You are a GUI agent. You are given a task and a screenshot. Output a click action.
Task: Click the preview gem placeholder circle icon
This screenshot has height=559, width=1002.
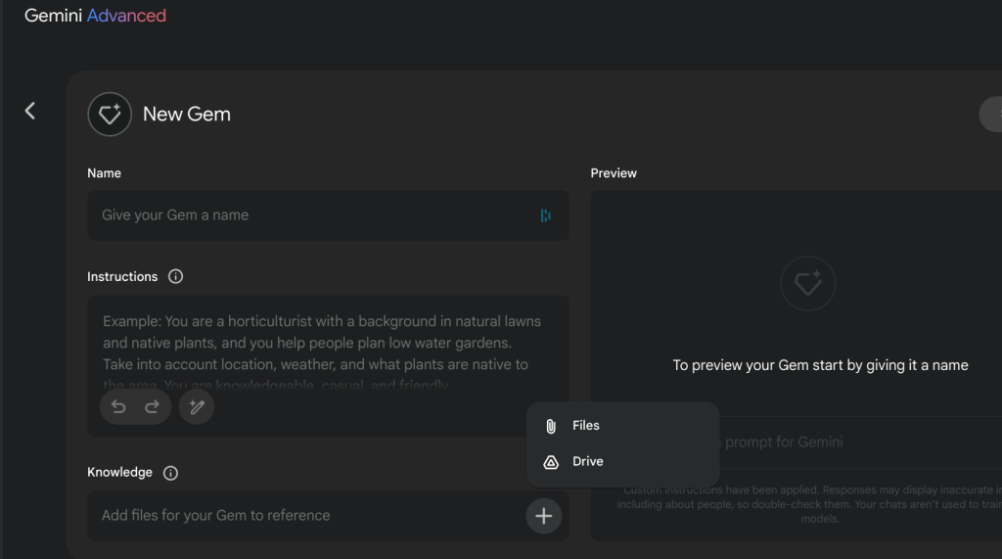coord(807,283)
